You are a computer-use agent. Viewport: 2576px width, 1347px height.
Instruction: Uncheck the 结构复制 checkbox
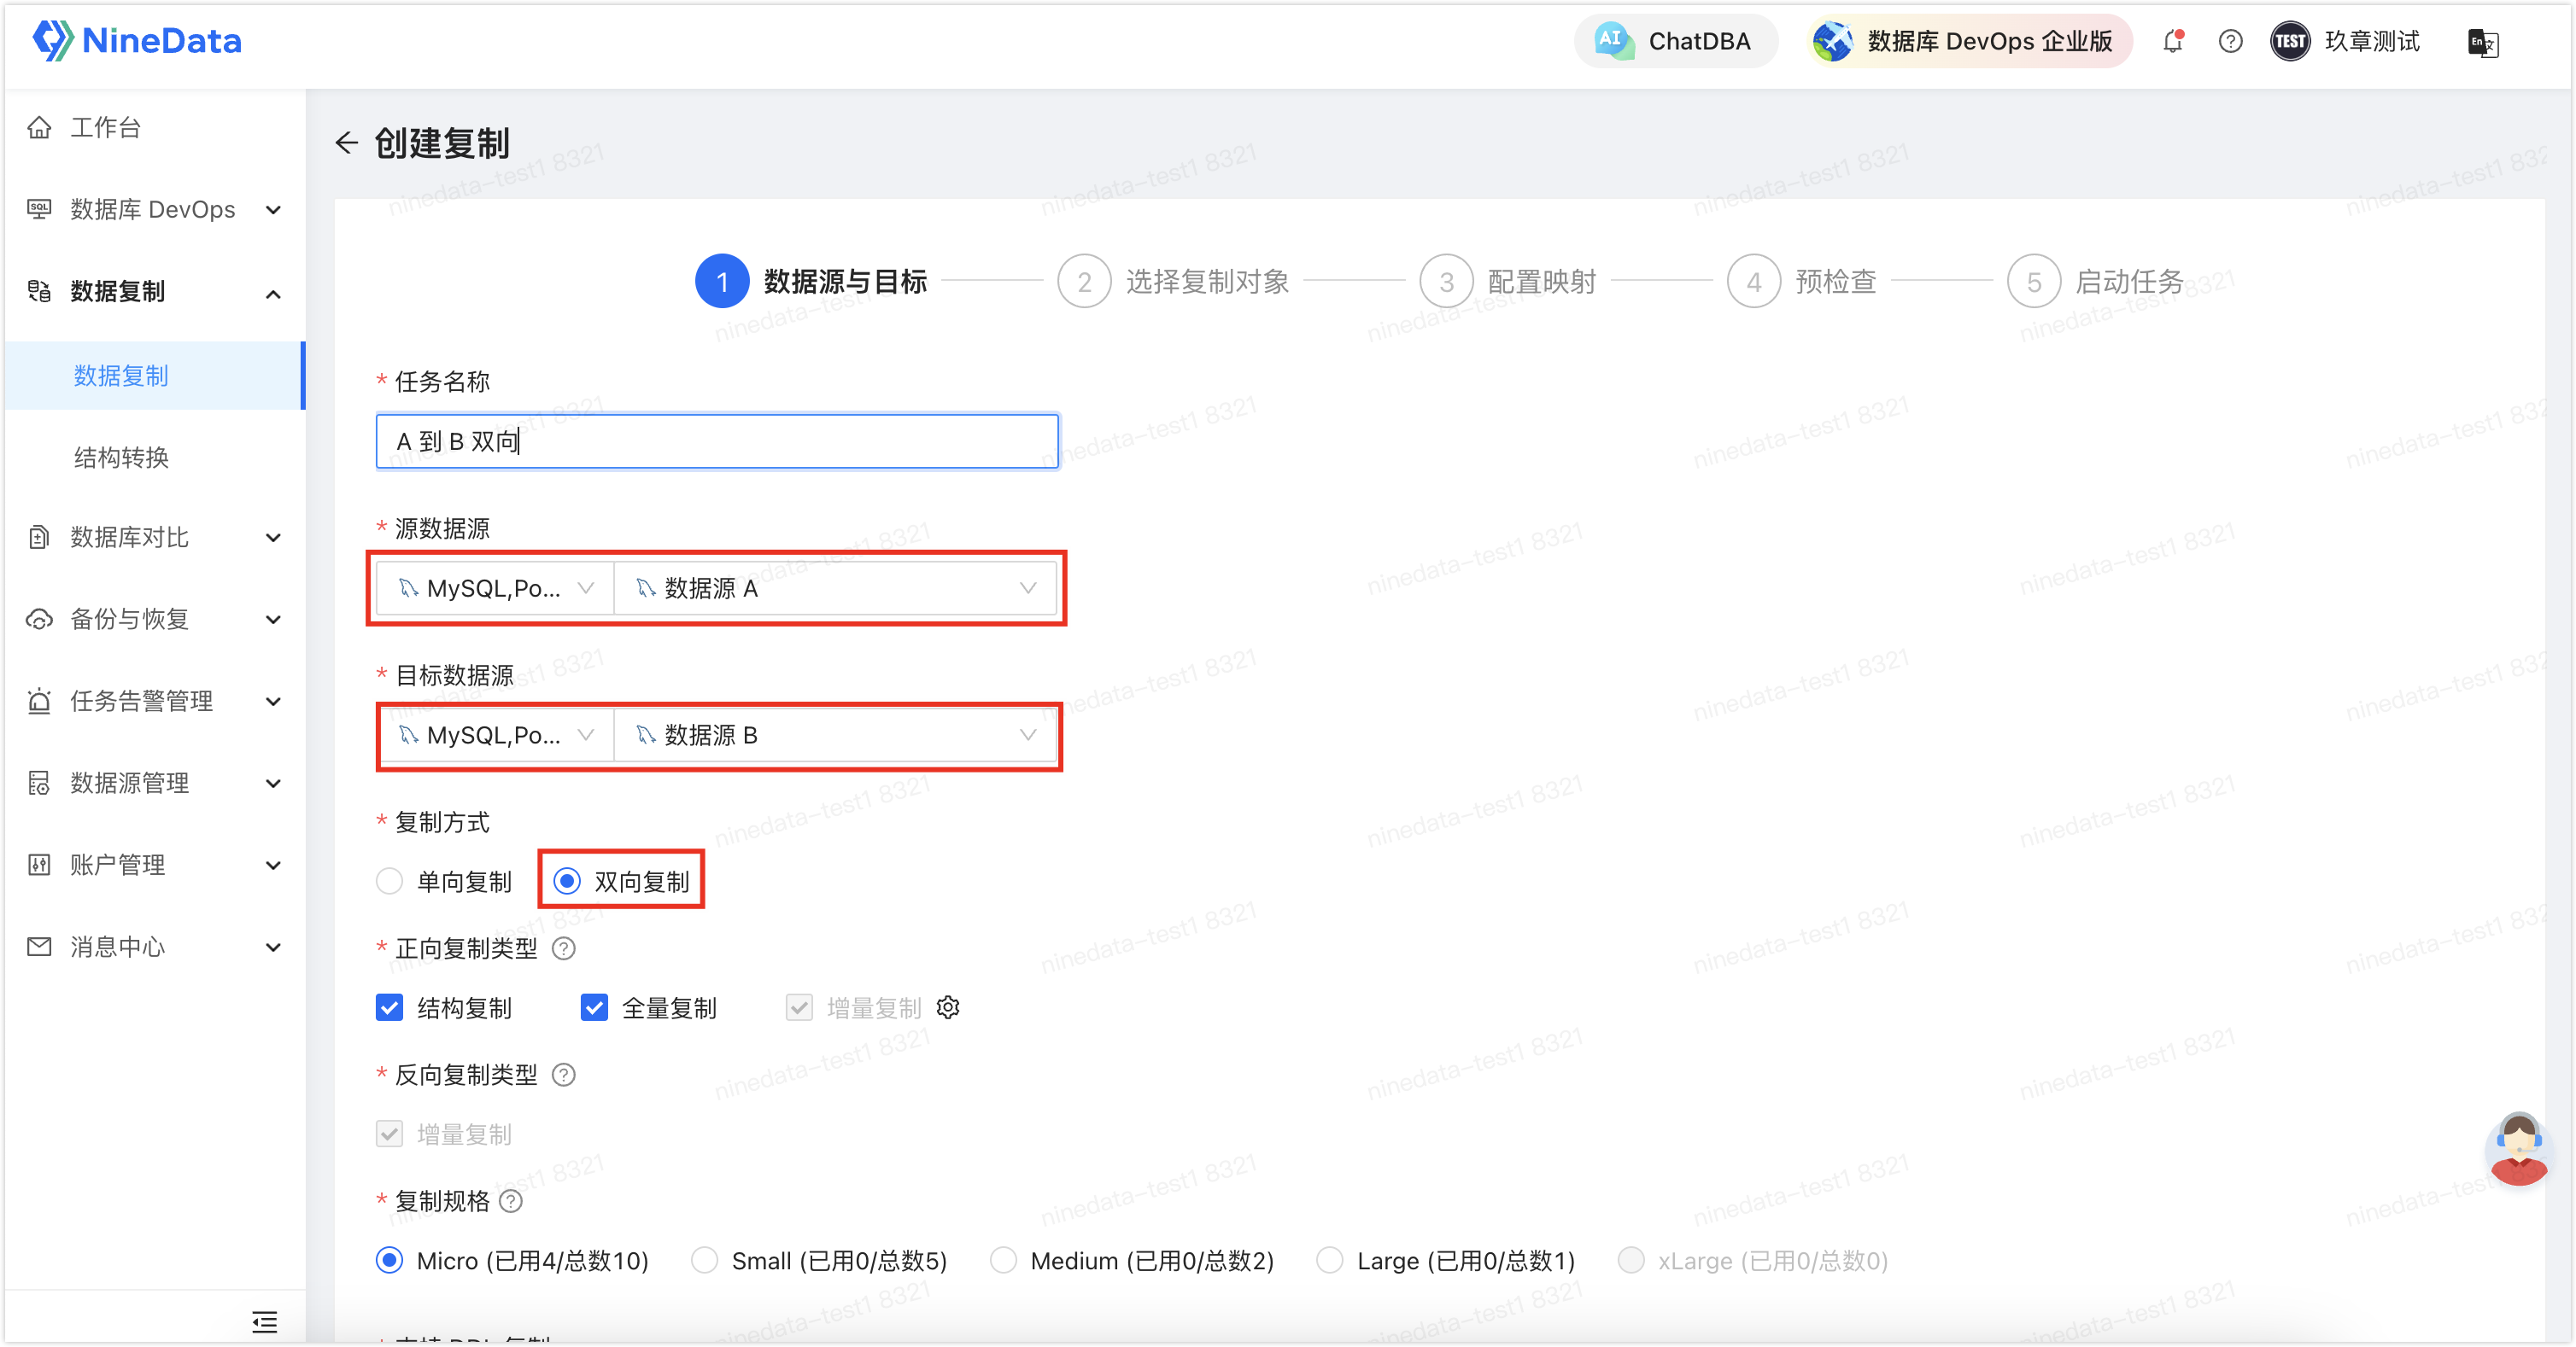click(x=389, y=1007)
